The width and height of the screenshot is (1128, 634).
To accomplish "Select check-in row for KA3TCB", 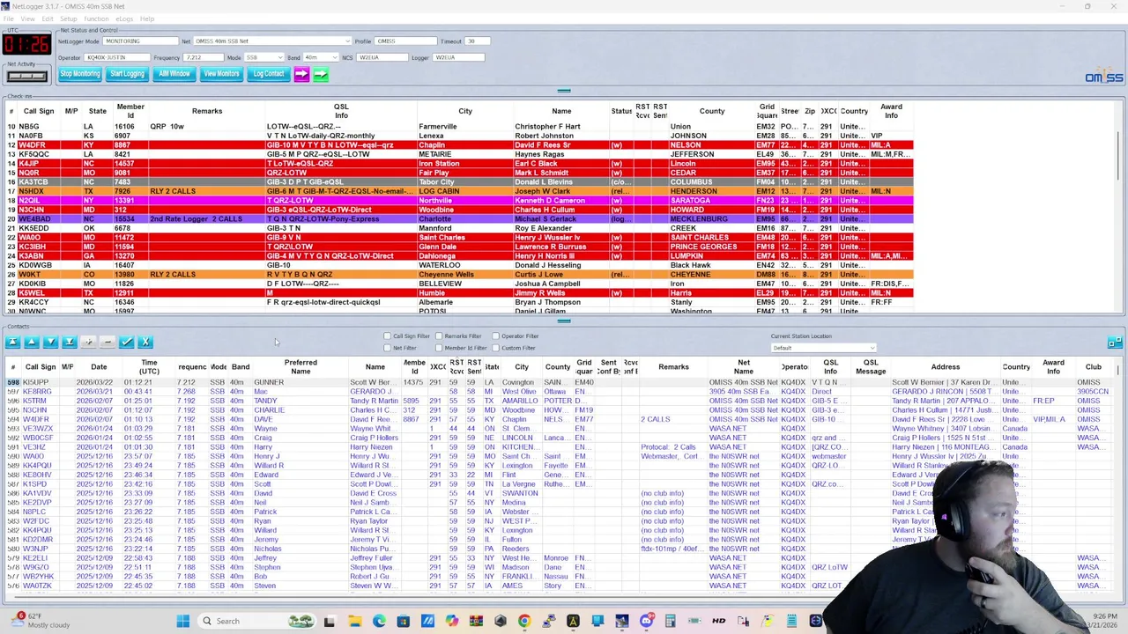I will [458, 181].
